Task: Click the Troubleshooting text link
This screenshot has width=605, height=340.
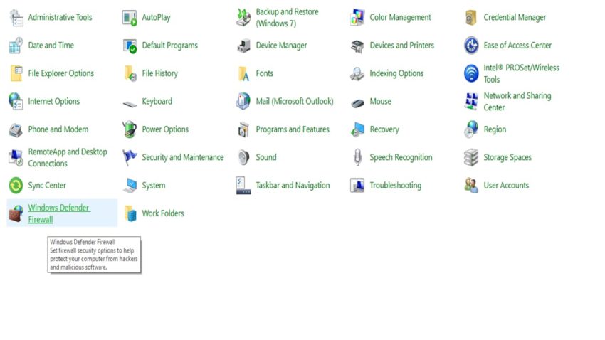Action: click(x=396, y=186)
